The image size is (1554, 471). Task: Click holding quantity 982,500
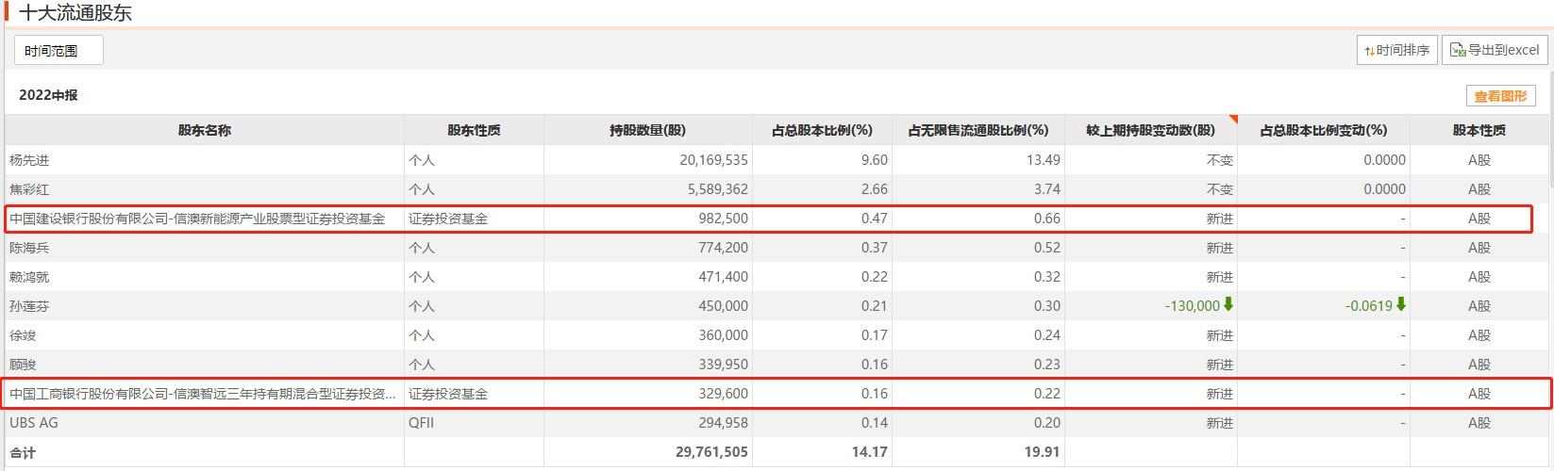point(724,219)
